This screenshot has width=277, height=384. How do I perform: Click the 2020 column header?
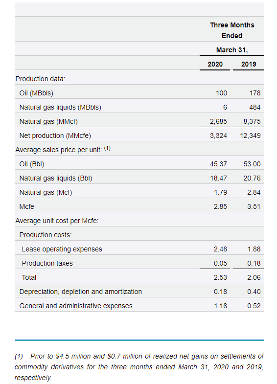click(x=215, y=64)
